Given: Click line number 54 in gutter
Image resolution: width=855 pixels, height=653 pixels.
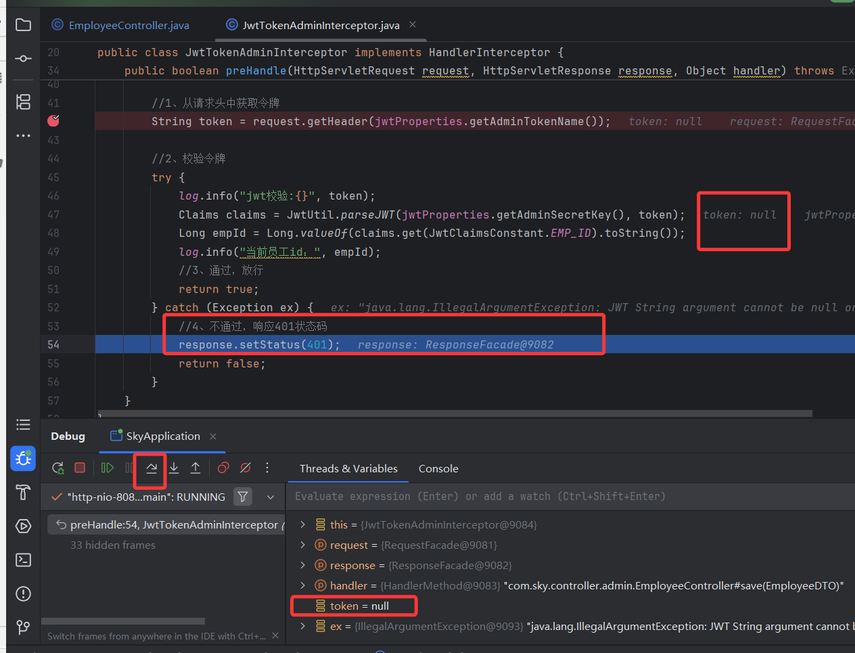Looking at the screenshot, I should pos(53,344).
